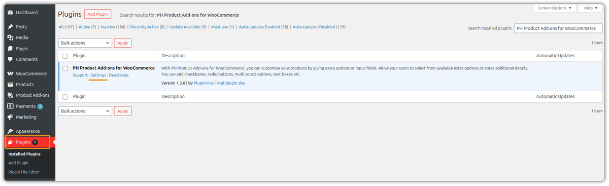Click Description column header at top
This screenshot has height=186, width=609.
tap(173, 56)
